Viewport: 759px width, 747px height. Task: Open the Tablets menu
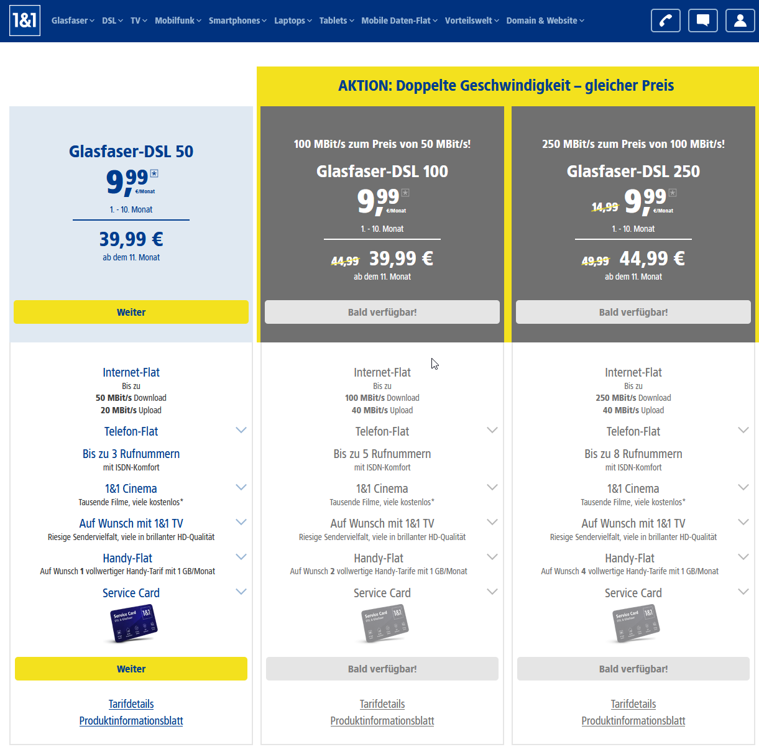[336, 21]
